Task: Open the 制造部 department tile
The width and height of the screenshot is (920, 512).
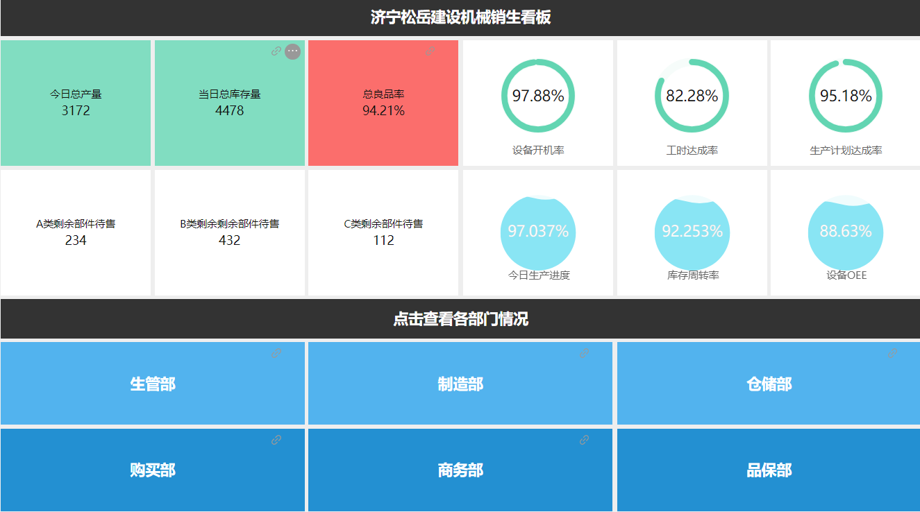Action: click(460, 384)
